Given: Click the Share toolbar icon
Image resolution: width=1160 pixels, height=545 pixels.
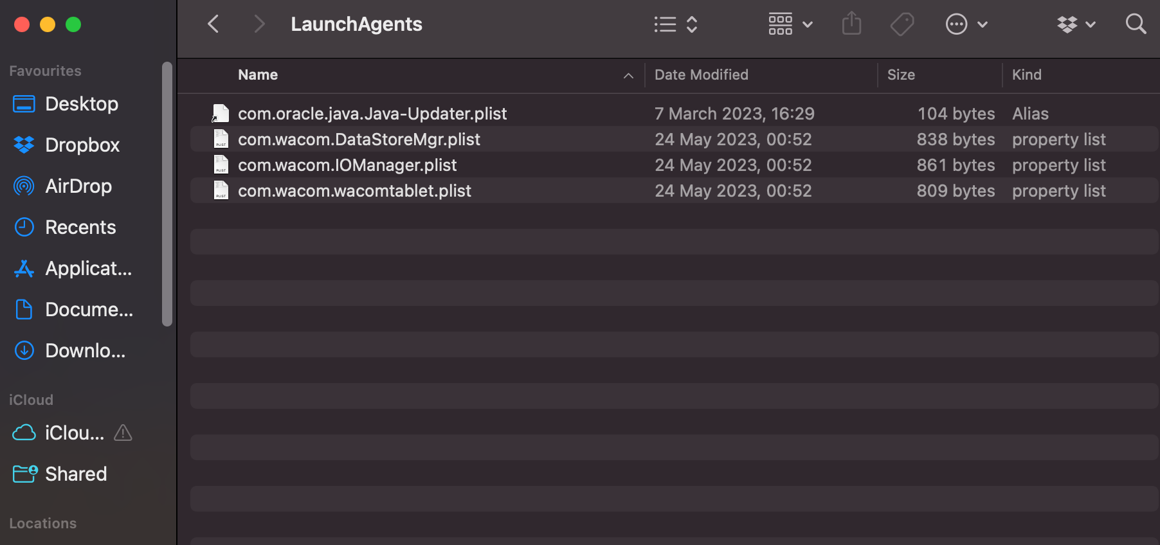Looking at the screenshot, I should pos(851,24).
